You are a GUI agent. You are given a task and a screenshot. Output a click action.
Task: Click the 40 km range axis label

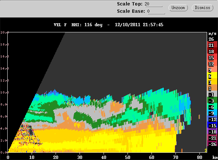[104, 157]
